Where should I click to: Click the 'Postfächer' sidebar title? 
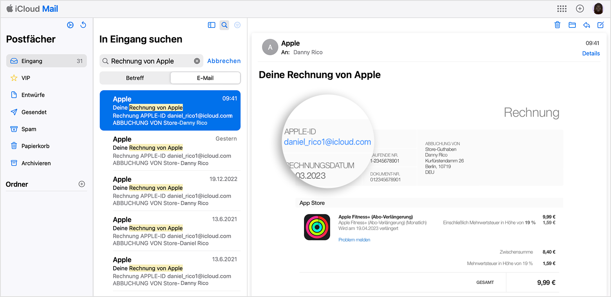tap(31, 39)
